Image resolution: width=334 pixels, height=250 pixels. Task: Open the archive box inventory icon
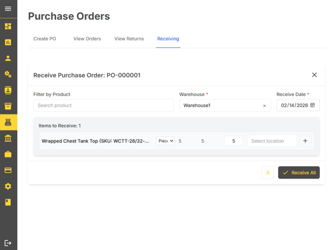pos(8,106)
